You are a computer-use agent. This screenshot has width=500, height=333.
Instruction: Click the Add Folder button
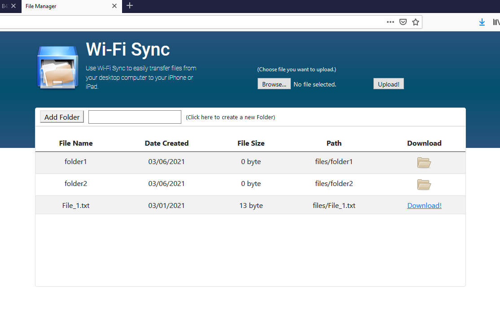pyautogui.click(x=62, y=117)
